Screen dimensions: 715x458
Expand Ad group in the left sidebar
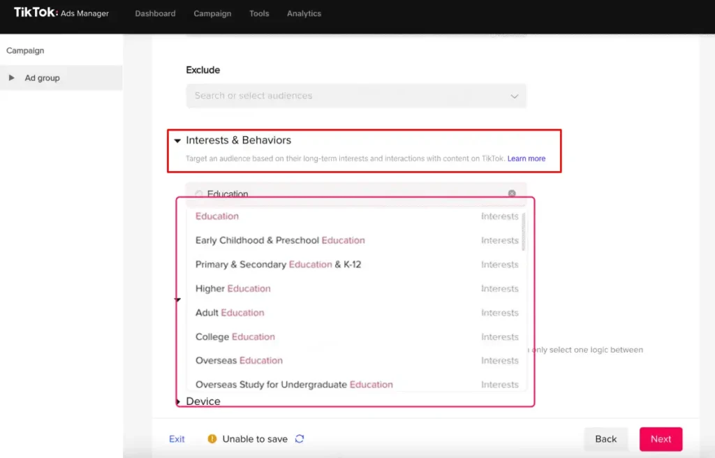11,77
